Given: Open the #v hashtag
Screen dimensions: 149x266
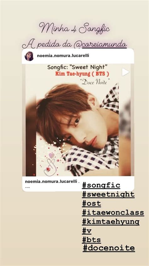Looking at the screenshot, I should (x=87, y=231).
